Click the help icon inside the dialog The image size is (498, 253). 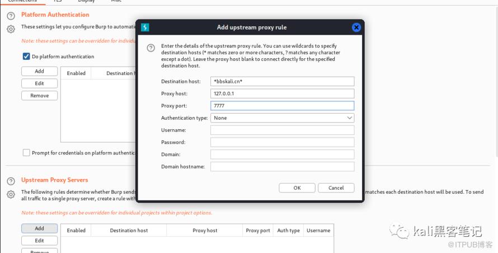[151, 48]
